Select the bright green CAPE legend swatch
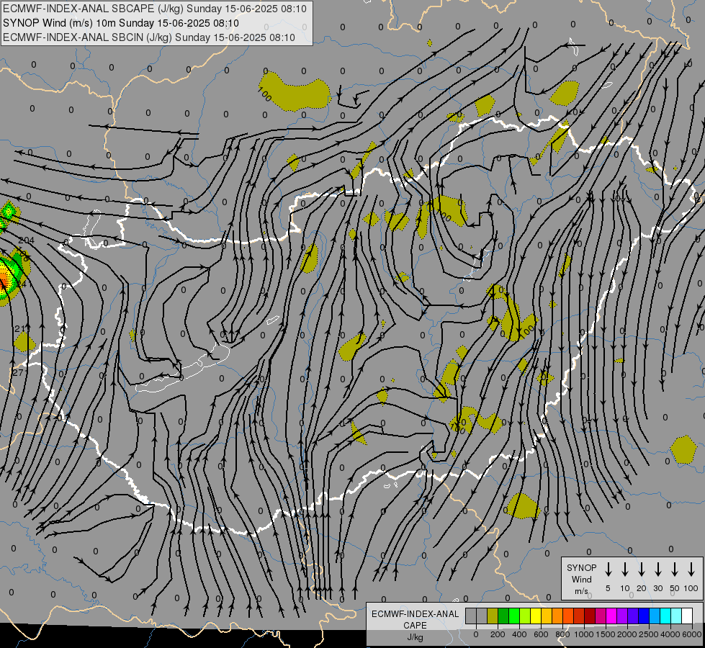Viewport: 705px width, 648px height. pos(514,616)
